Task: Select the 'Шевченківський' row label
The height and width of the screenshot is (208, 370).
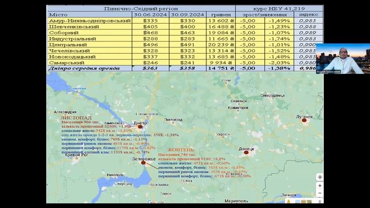Action: click(x=90, y=27)
